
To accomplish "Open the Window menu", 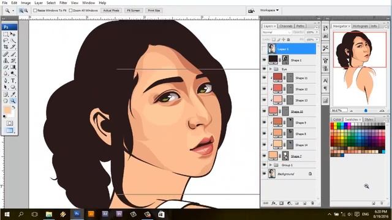I will pyautogui.click(x=88, y=2).
